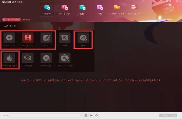Image resolution: width=182 pixels, height=119 pixels.
Task: Click the folder icon to browse output
Action: click(91, 115)
